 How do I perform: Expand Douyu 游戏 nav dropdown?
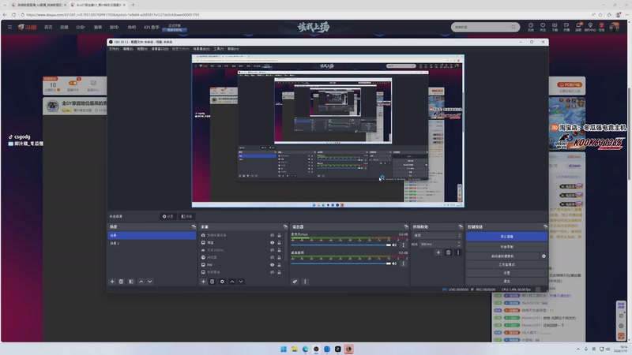[x=115, y=27]
